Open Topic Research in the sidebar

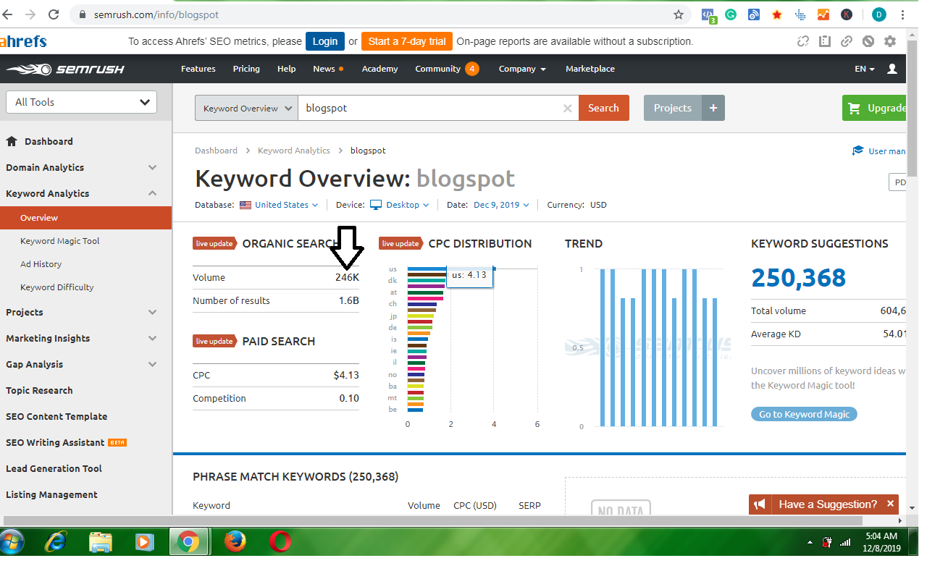pos(39,390)
